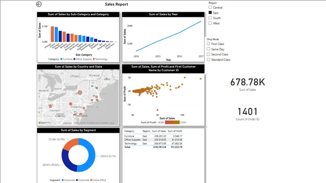
Task: Click the Furniture sales value 208,291.20
Action: click(160, 136)
